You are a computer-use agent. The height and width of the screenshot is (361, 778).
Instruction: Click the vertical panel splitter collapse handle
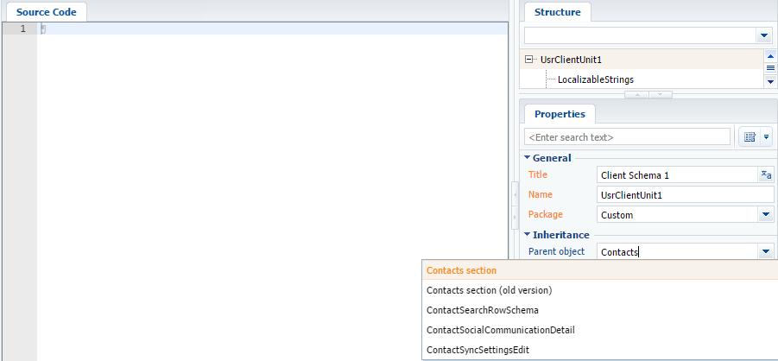pos(515,194)
